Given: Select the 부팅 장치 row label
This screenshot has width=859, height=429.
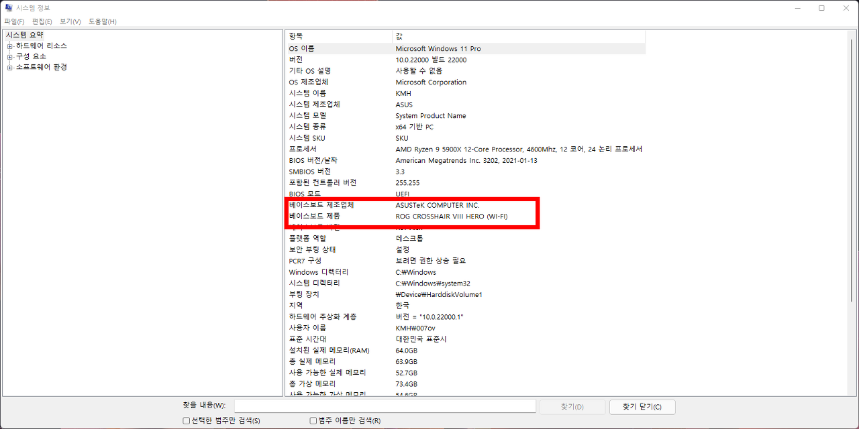Looking at the screenshot, I should (x=304, y=294).
